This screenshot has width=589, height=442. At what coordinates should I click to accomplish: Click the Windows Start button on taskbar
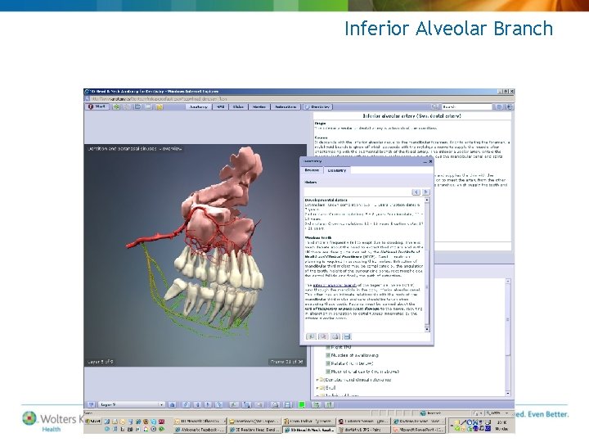pos(92,422)
